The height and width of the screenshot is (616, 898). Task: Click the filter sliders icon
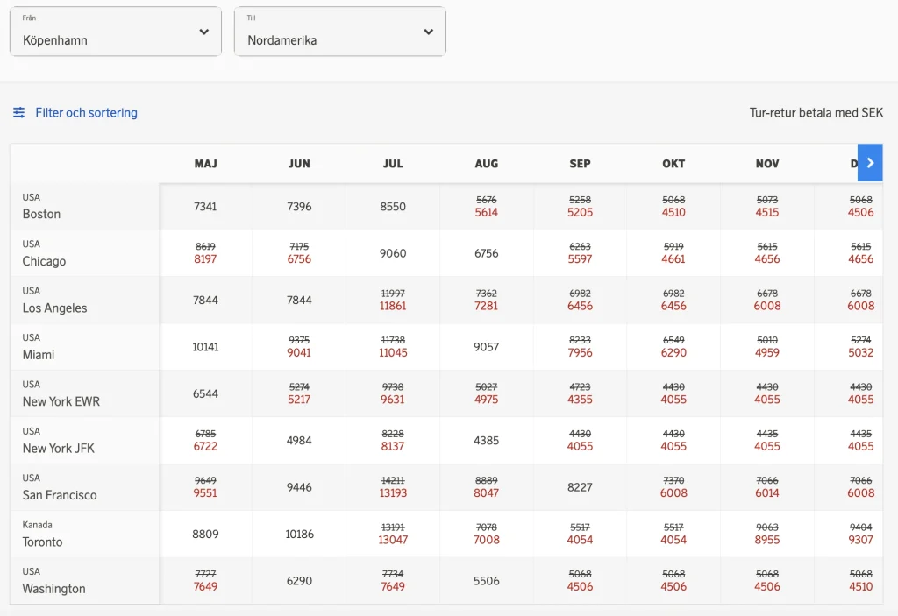19,112
